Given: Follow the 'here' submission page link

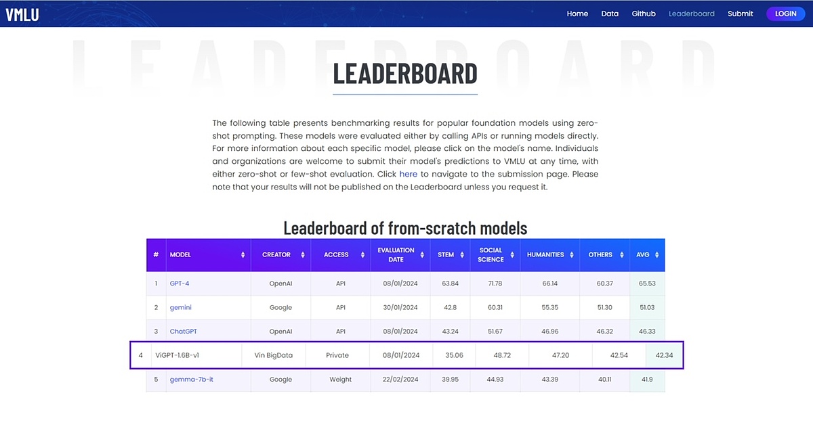Looking at the screenshot, I should pos(408,174).
